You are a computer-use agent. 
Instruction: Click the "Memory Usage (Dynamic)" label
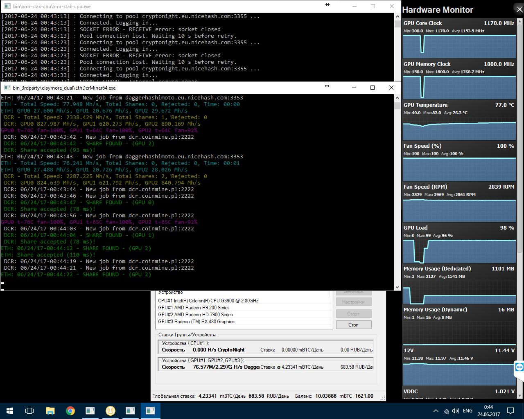(x=435, y=309)
